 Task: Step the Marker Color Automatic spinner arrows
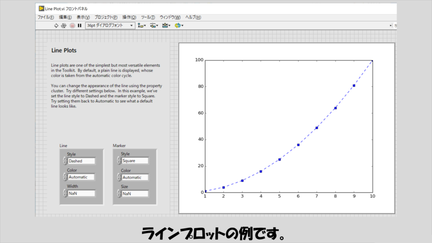(119, 177)
